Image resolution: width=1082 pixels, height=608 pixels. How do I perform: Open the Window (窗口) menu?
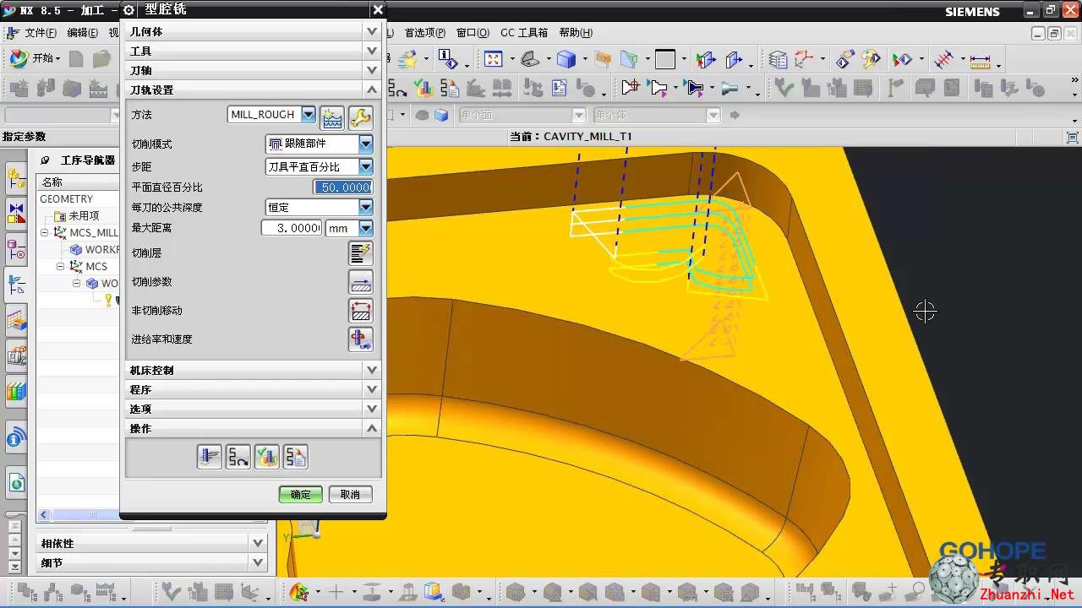(x=473, y=33)
